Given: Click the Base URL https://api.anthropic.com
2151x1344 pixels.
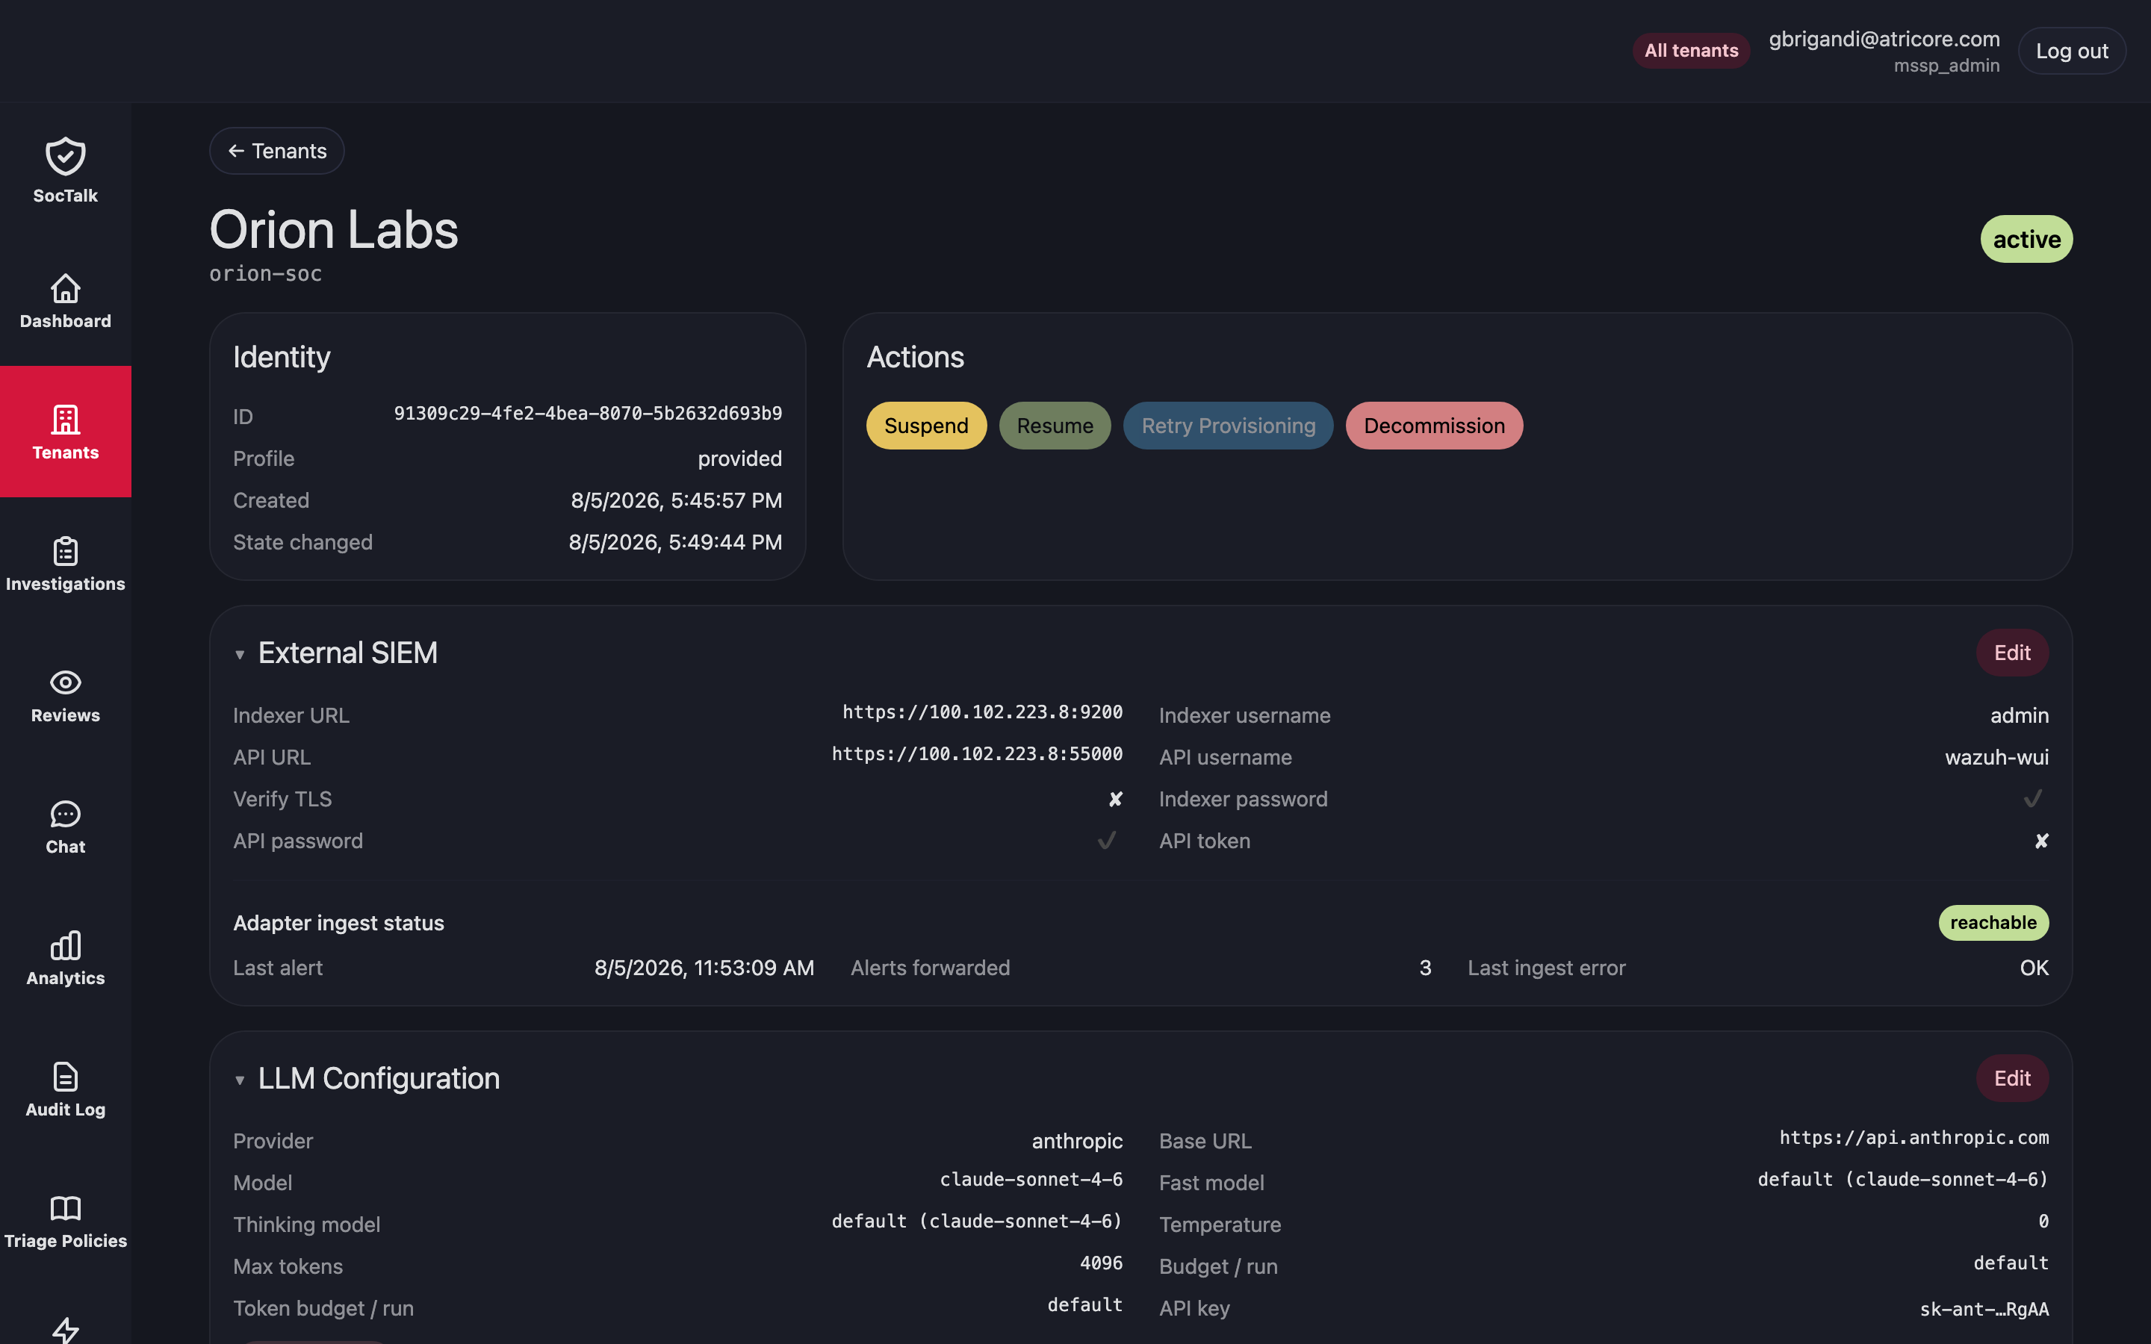Looking at the screenshot, I should click(x=1913, y=1138).
